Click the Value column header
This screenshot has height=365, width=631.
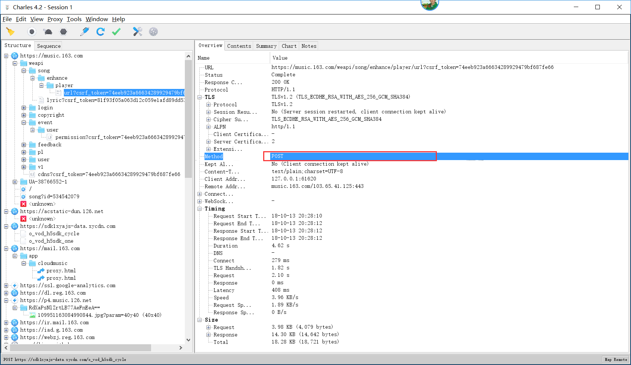[449, 58]
